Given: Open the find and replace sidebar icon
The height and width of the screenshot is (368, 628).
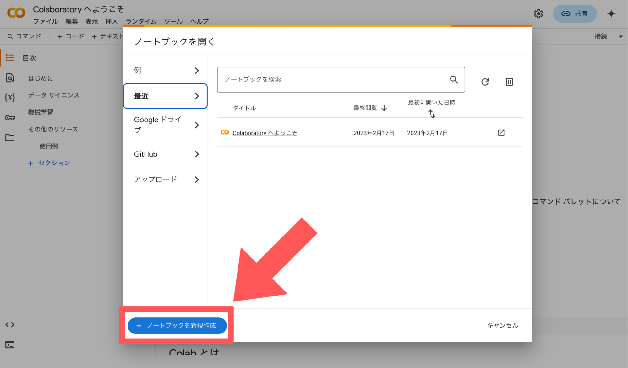Looking at the screenshot, I should coord(10,77).
